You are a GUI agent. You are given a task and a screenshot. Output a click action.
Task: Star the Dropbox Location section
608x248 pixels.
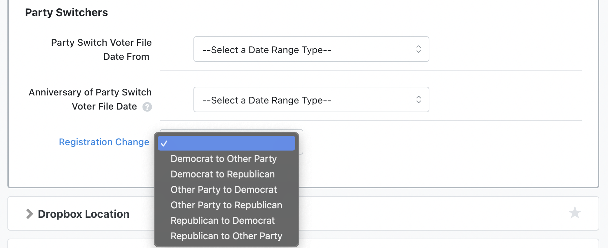click(575, 213)
